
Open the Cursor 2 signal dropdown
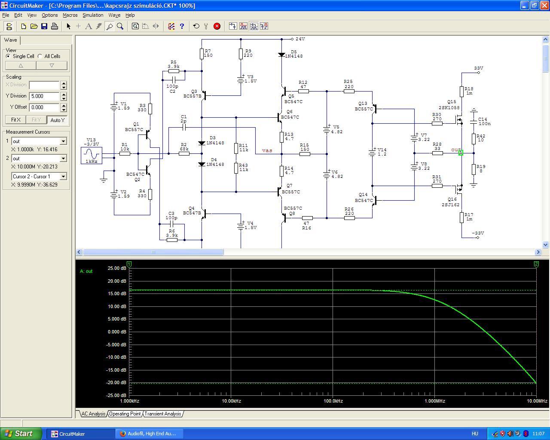63,159
